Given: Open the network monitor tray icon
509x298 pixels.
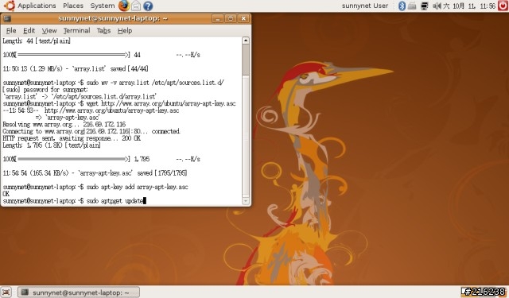Looking at the screenshot, I should tap(424, 6).
